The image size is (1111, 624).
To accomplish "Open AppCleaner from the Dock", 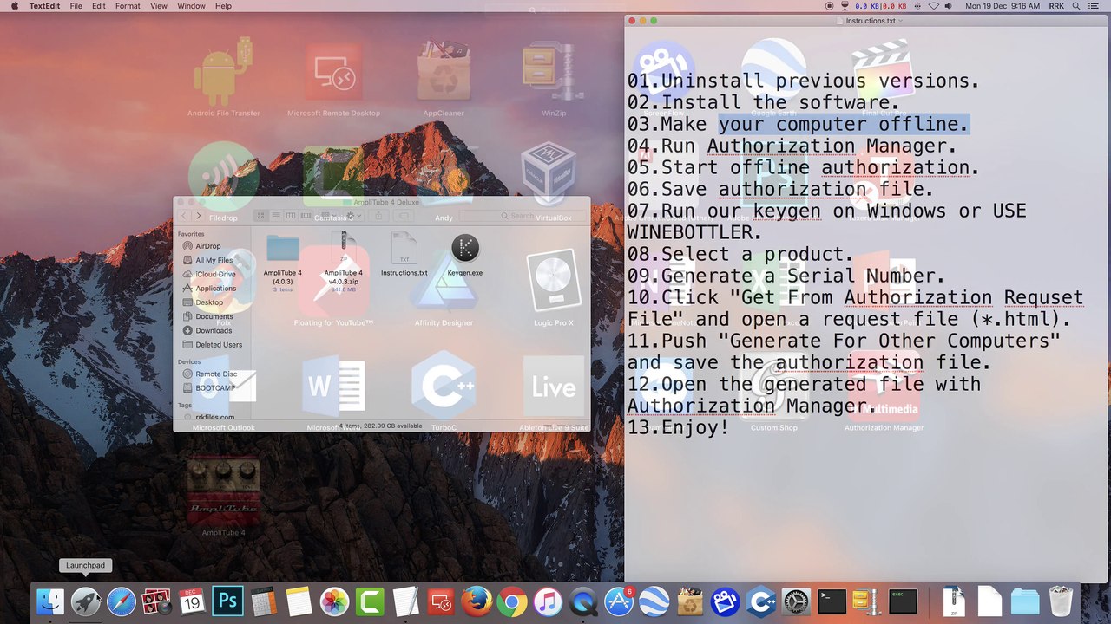I will tap(690, 601).
